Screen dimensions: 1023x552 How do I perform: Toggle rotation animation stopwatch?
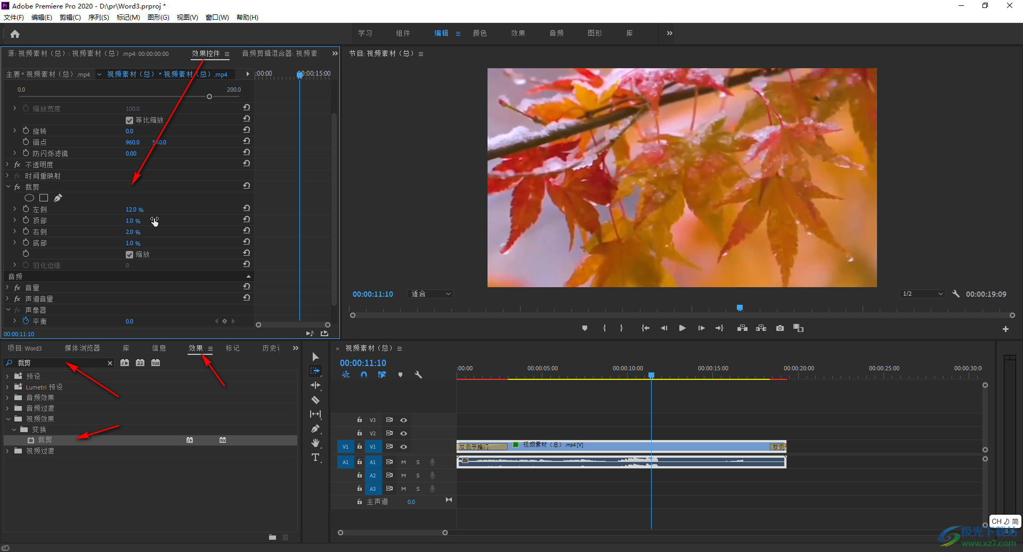(x=26, y=131)
